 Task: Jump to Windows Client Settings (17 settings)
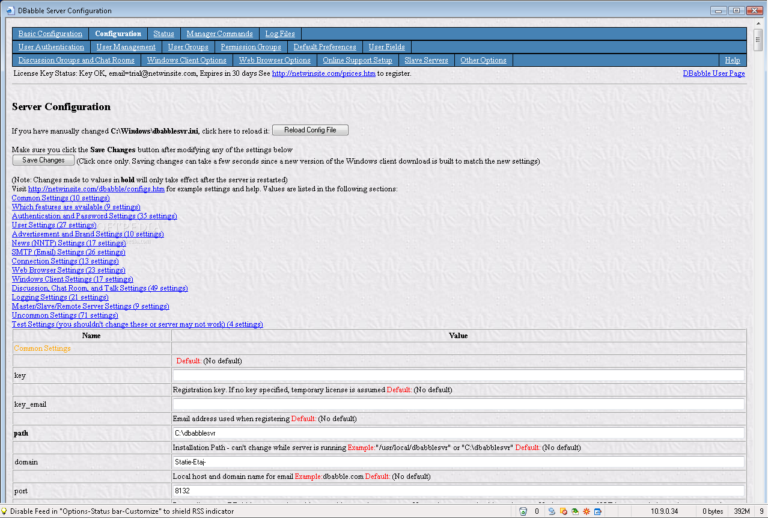pyautogui.click(x=73, y=279)
